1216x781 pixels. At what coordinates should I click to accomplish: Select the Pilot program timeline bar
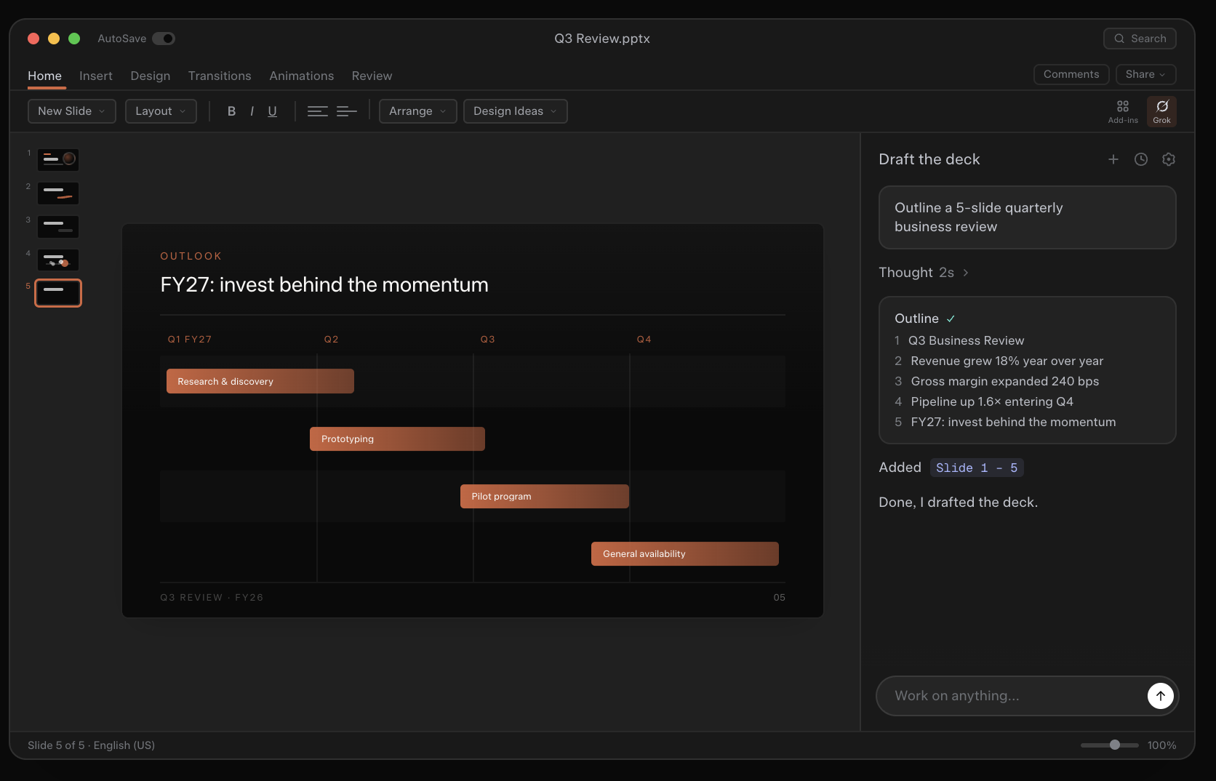(x=545, y=496)
